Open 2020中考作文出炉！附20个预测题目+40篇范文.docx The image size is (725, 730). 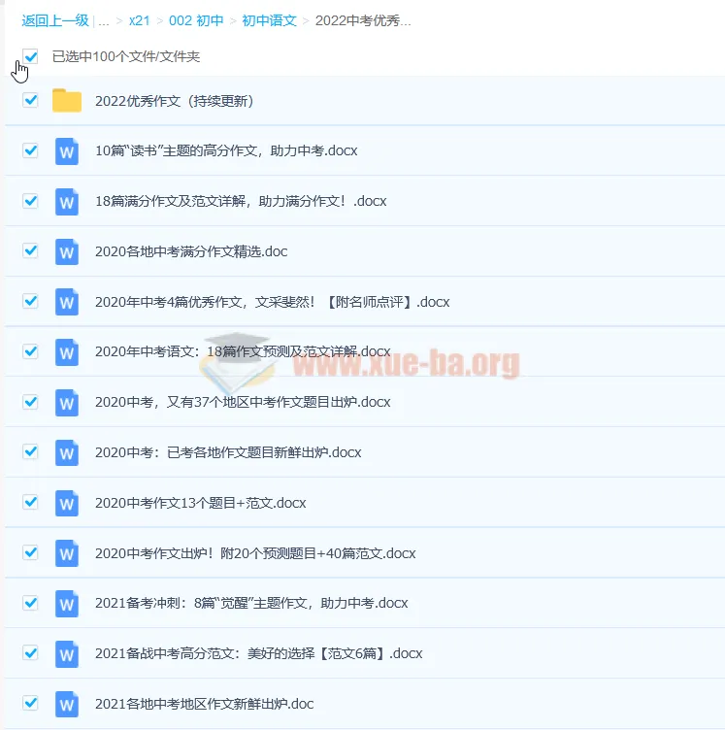pyautogui.click(x=255, y=553)
